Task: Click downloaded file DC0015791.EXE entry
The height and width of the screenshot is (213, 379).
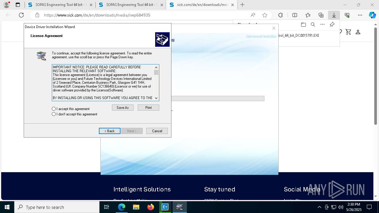Action: (x=299, y=35)
